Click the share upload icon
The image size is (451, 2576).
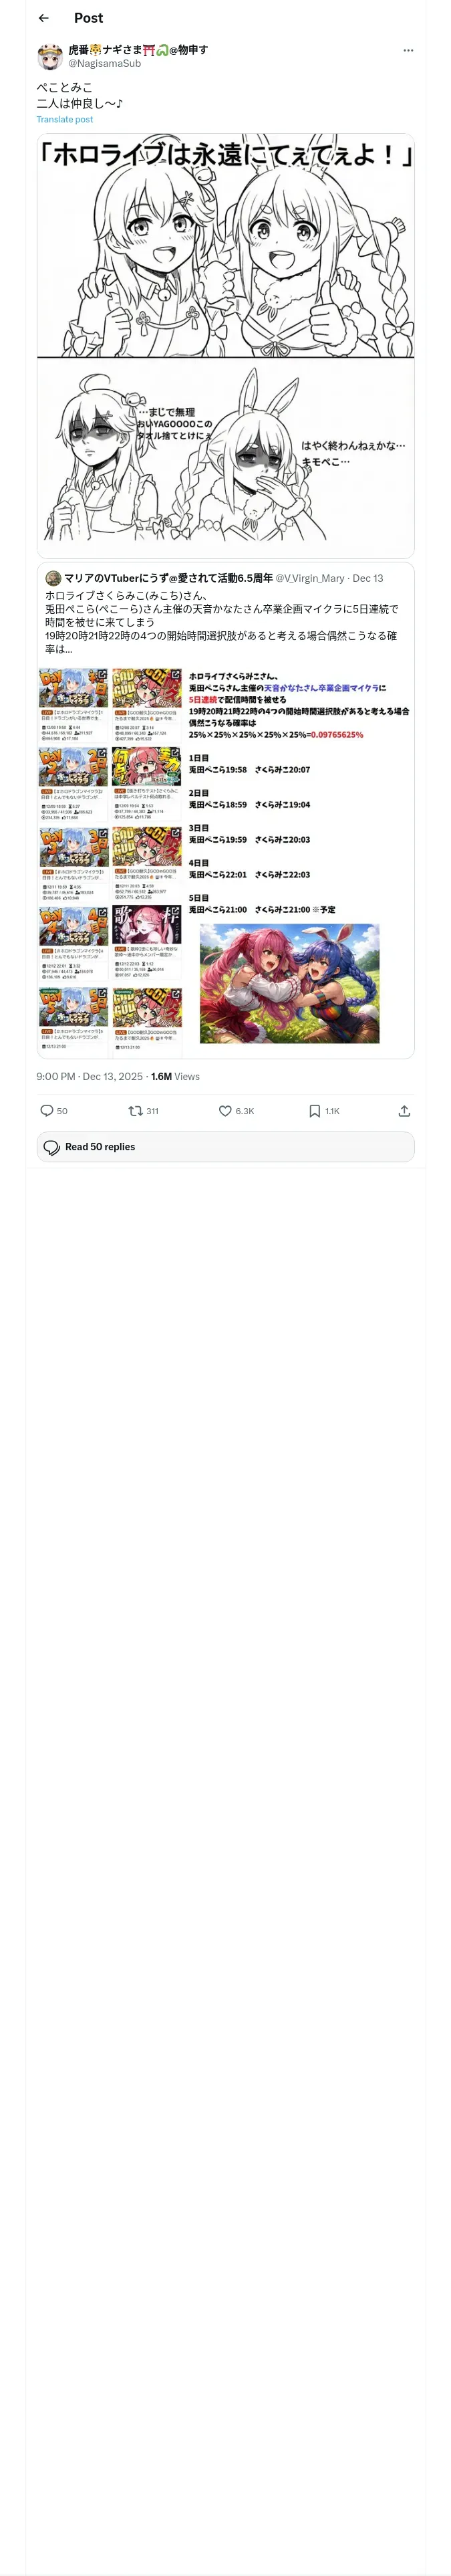(x=404, y=1110)
